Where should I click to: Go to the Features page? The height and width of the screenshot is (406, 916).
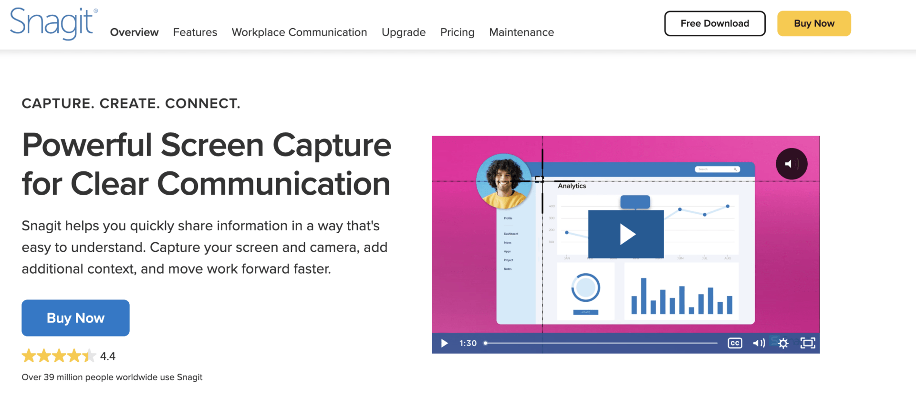pyautogui.click(x=195, y=32)
